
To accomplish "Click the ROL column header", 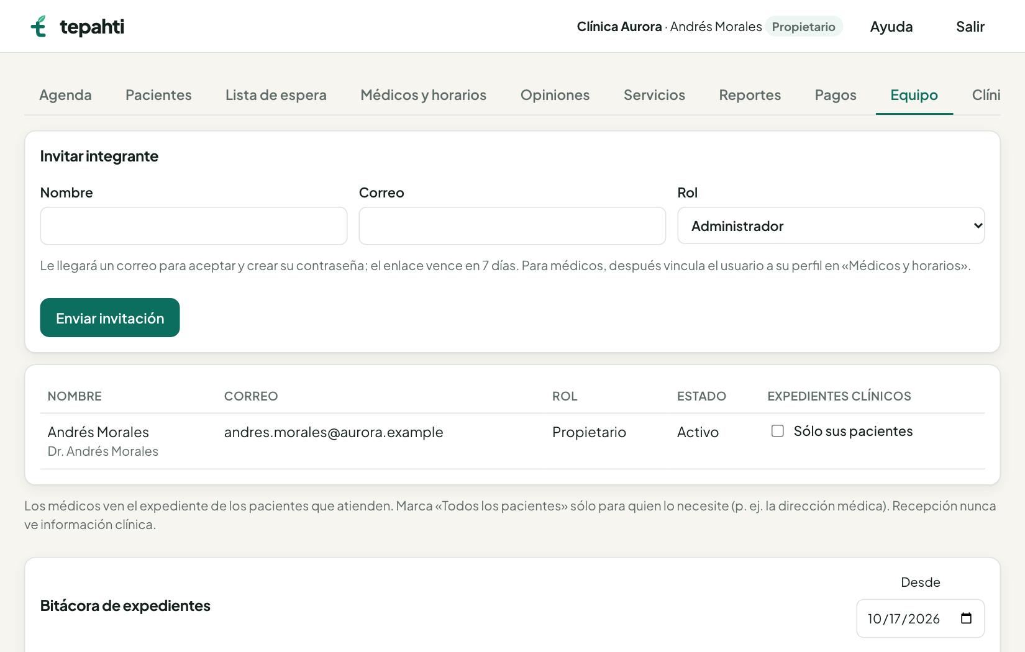I will 565,396.
